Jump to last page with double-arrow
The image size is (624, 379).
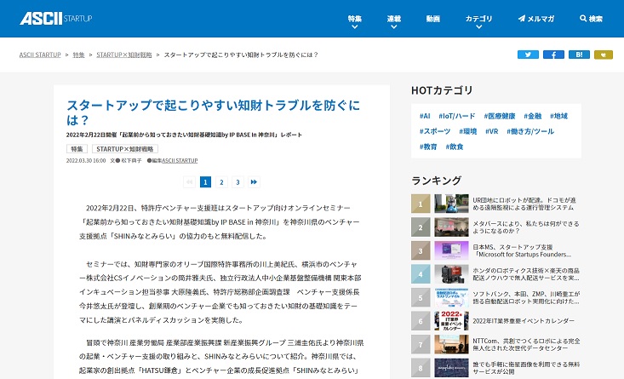[x=254, y=181]
